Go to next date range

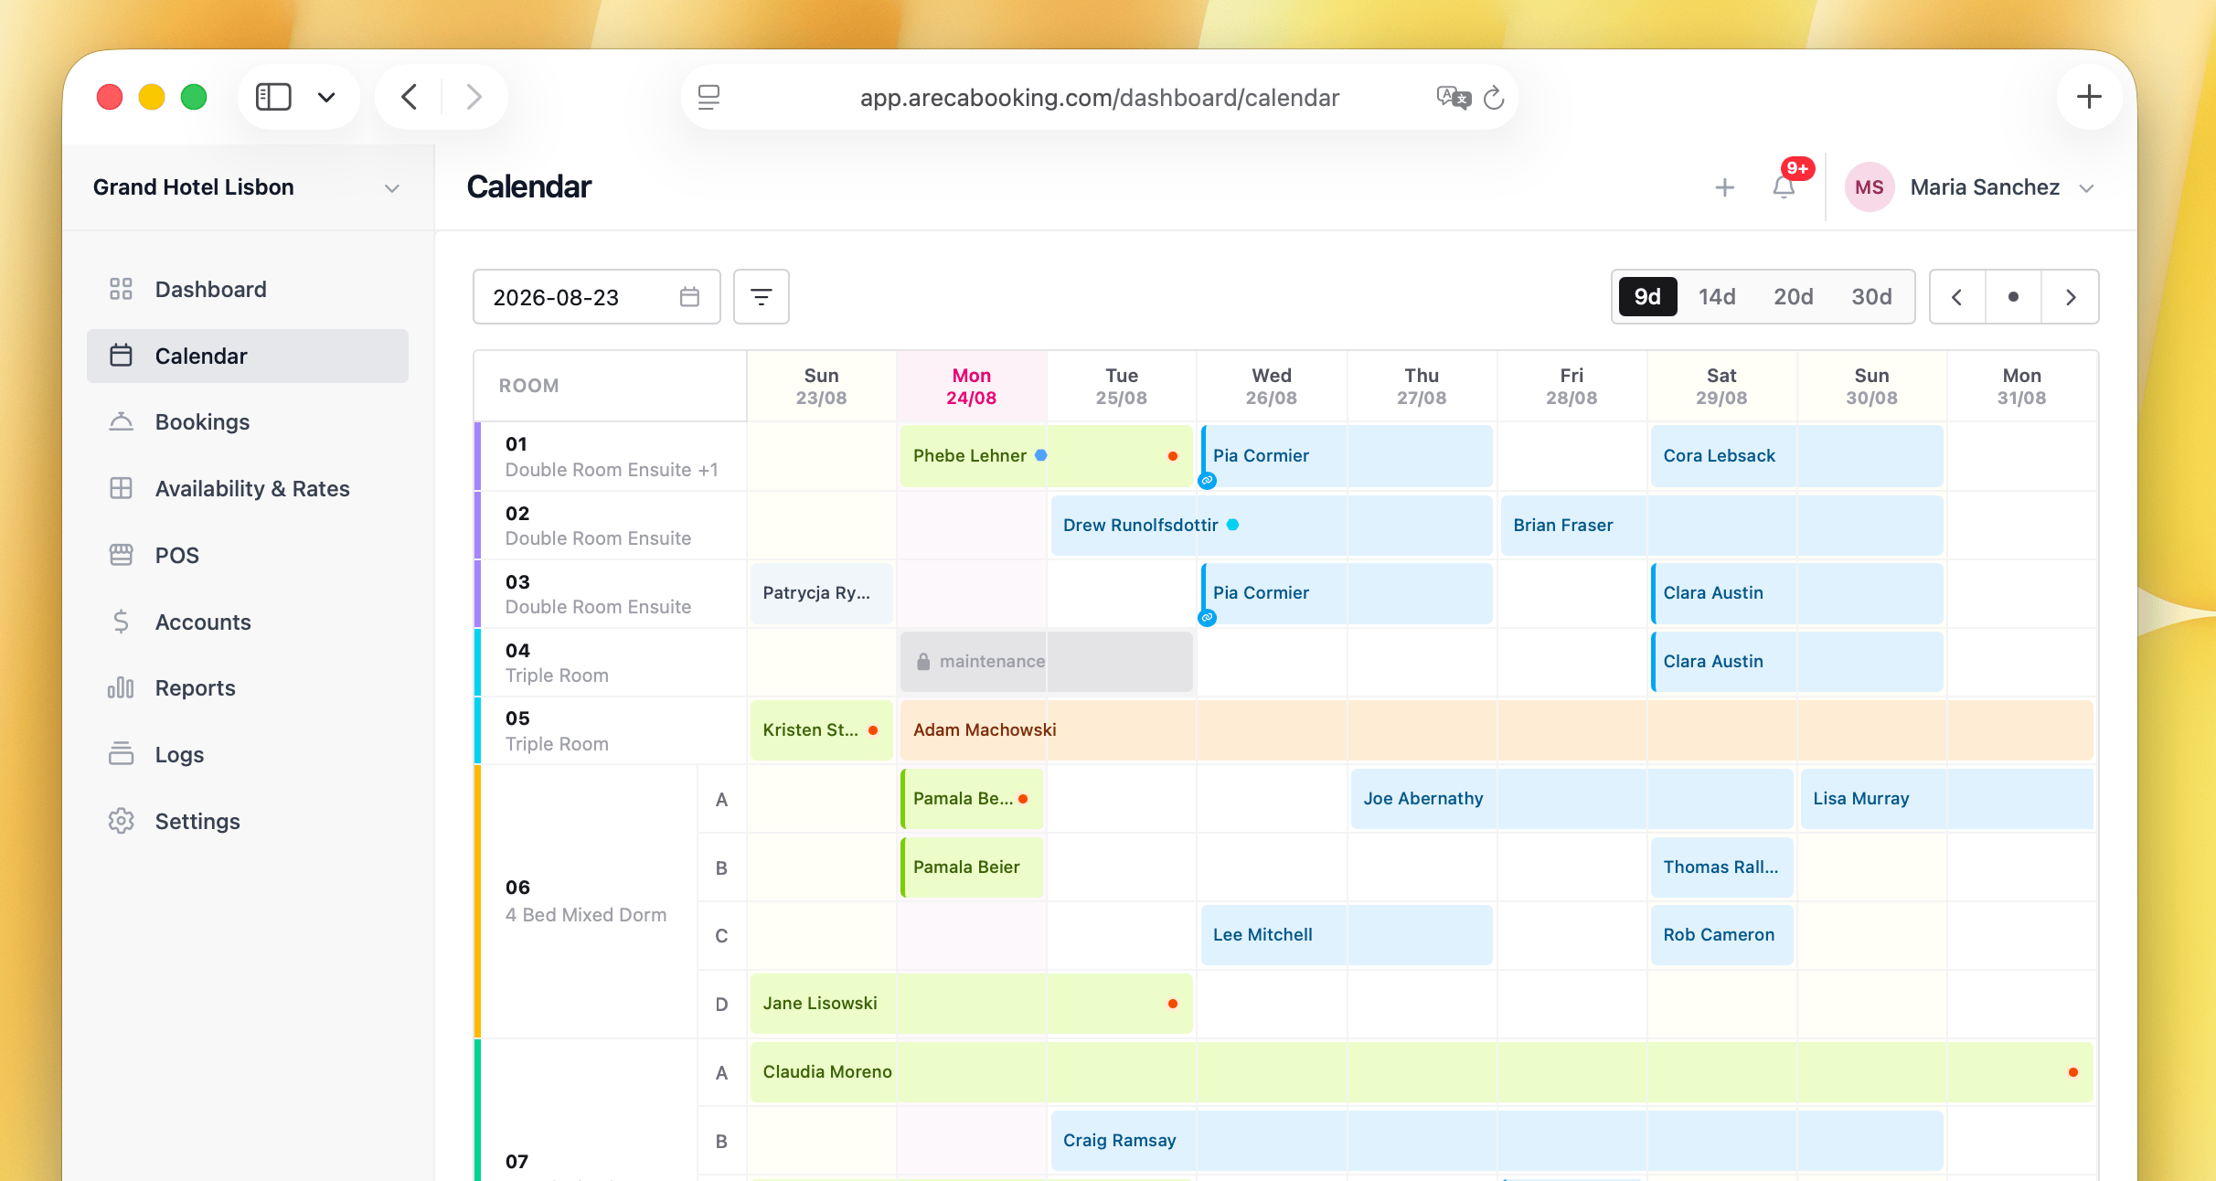pyautogui.click(x=2071, y=297)
